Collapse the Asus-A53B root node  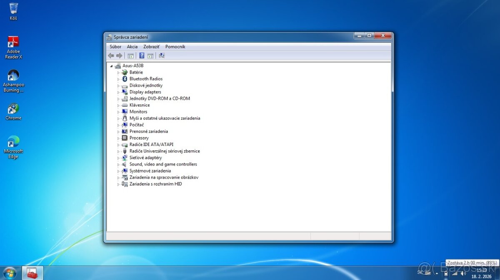pos(111,65)
